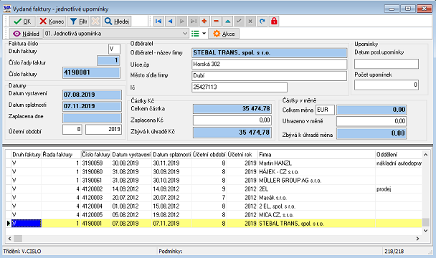This screenshot has width=436, height=258.
Task: Click horizontal scrollbar left arrow
Action: click(10, 238)
